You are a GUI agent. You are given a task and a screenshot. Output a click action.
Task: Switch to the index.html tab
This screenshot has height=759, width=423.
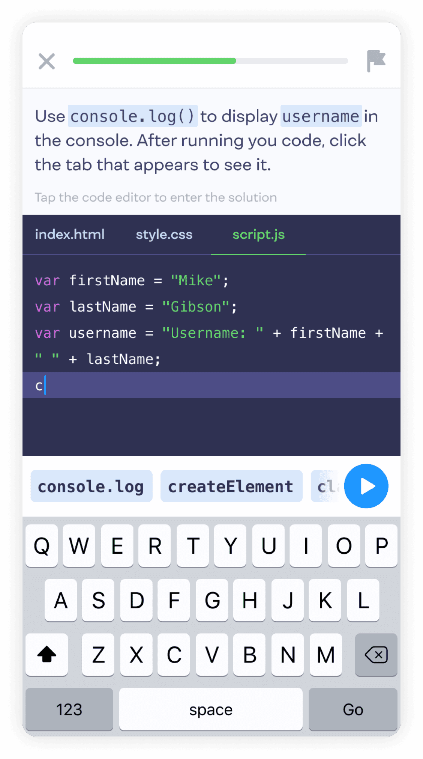click(70, 235)
